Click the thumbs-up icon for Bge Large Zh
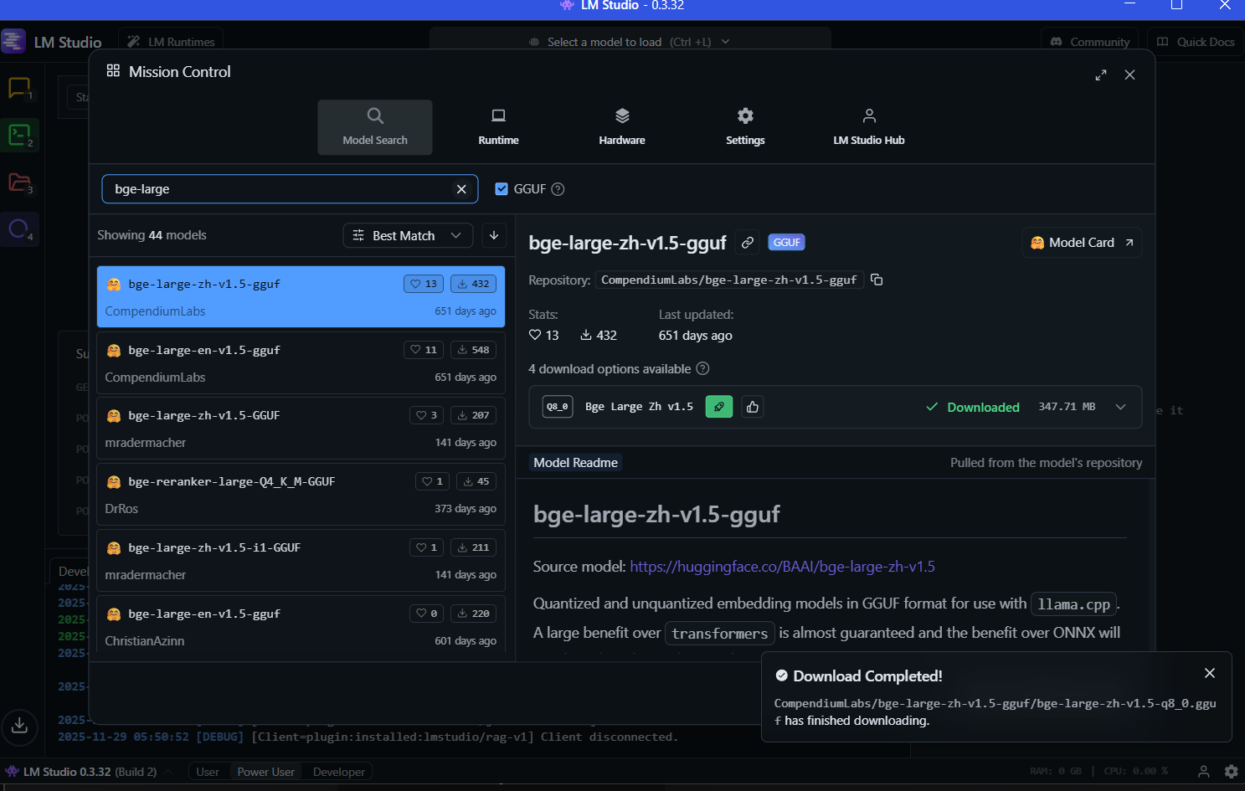1245x791 pixels. click(753, 407)
